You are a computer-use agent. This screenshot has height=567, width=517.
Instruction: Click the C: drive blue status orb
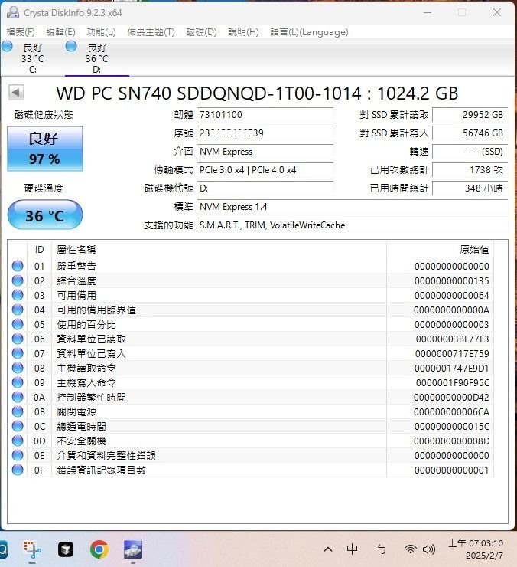pyautogui.click(x=7, y=46)
